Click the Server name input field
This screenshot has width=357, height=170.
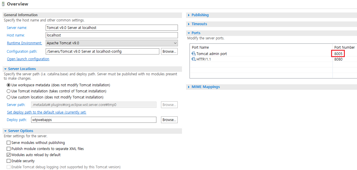[112, 28]
